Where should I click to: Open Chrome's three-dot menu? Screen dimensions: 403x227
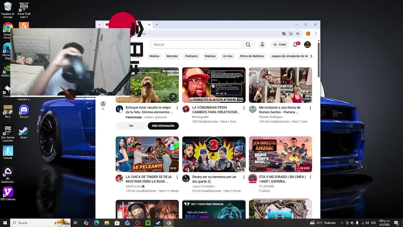(x=315, y=34)
